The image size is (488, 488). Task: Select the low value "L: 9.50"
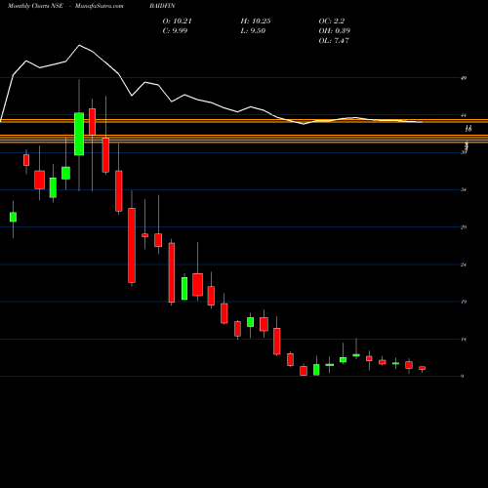253,31
